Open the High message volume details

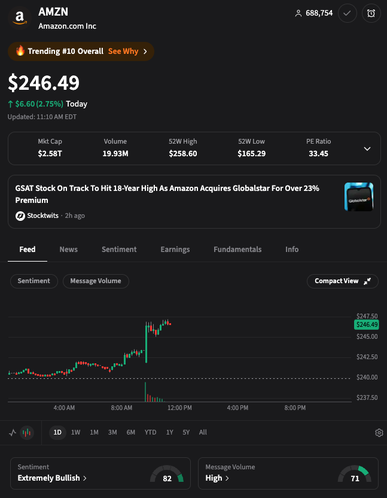(x=217, y=478)
